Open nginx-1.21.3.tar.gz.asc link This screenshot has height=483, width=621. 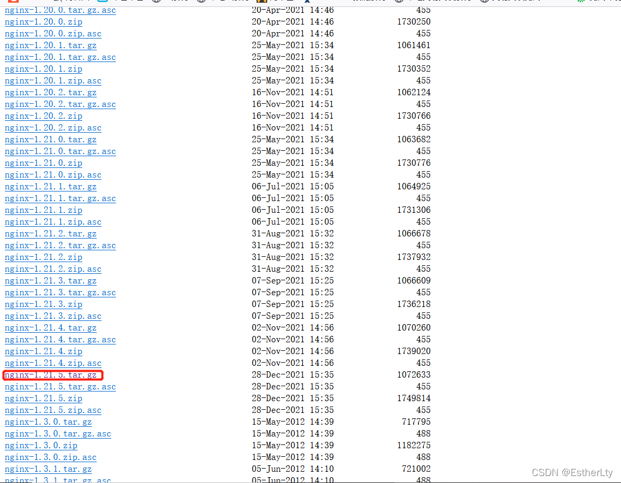[x=60, y=293]
